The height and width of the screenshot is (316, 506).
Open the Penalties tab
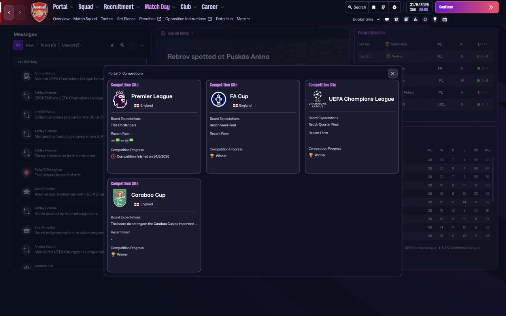(x=150, y=19)
